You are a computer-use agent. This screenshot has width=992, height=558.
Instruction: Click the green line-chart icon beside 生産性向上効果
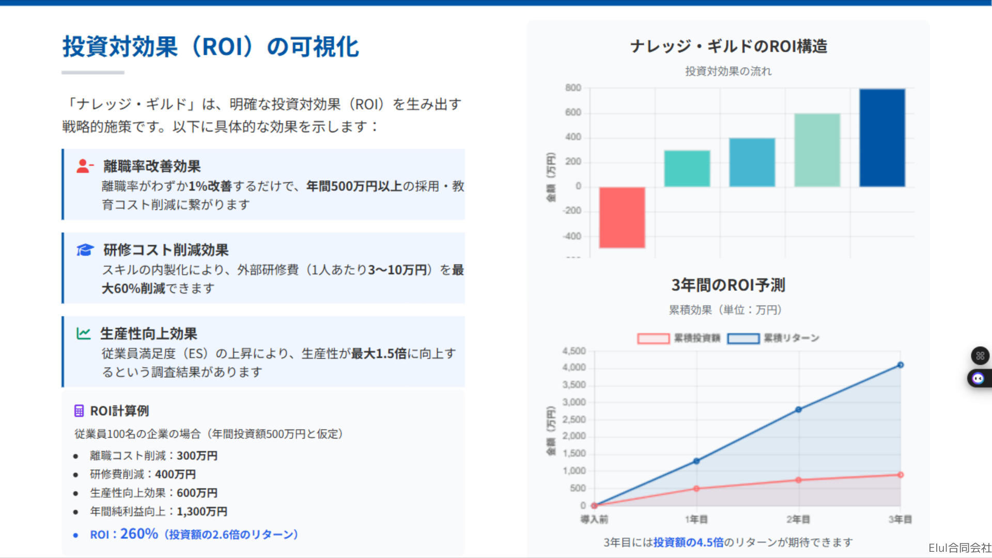[x=84, y=334]
